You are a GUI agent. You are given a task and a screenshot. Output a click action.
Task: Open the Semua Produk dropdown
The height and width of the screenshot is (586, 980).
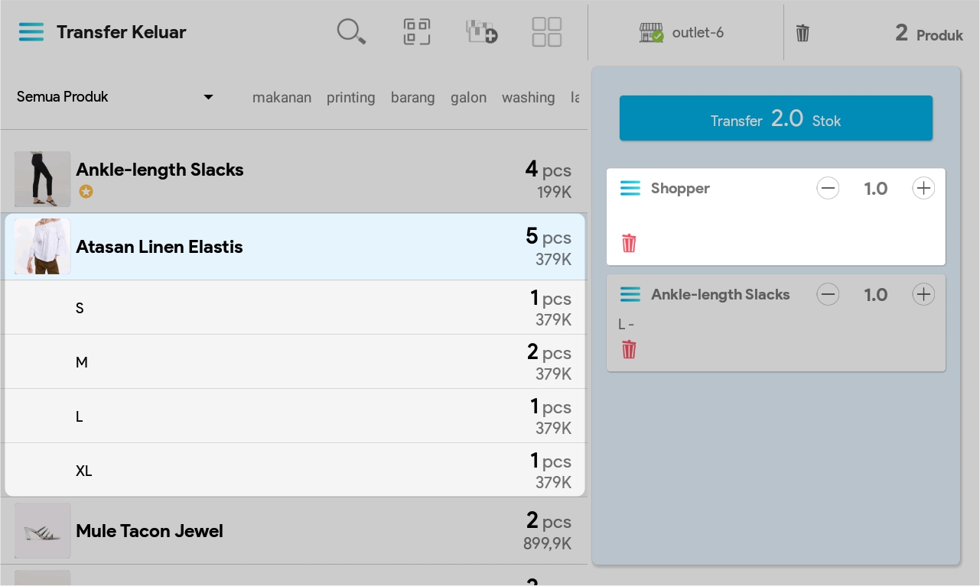pyautogui.click(x=115, y=97)
